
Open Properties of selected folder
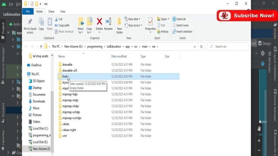(x=150, y=25)
